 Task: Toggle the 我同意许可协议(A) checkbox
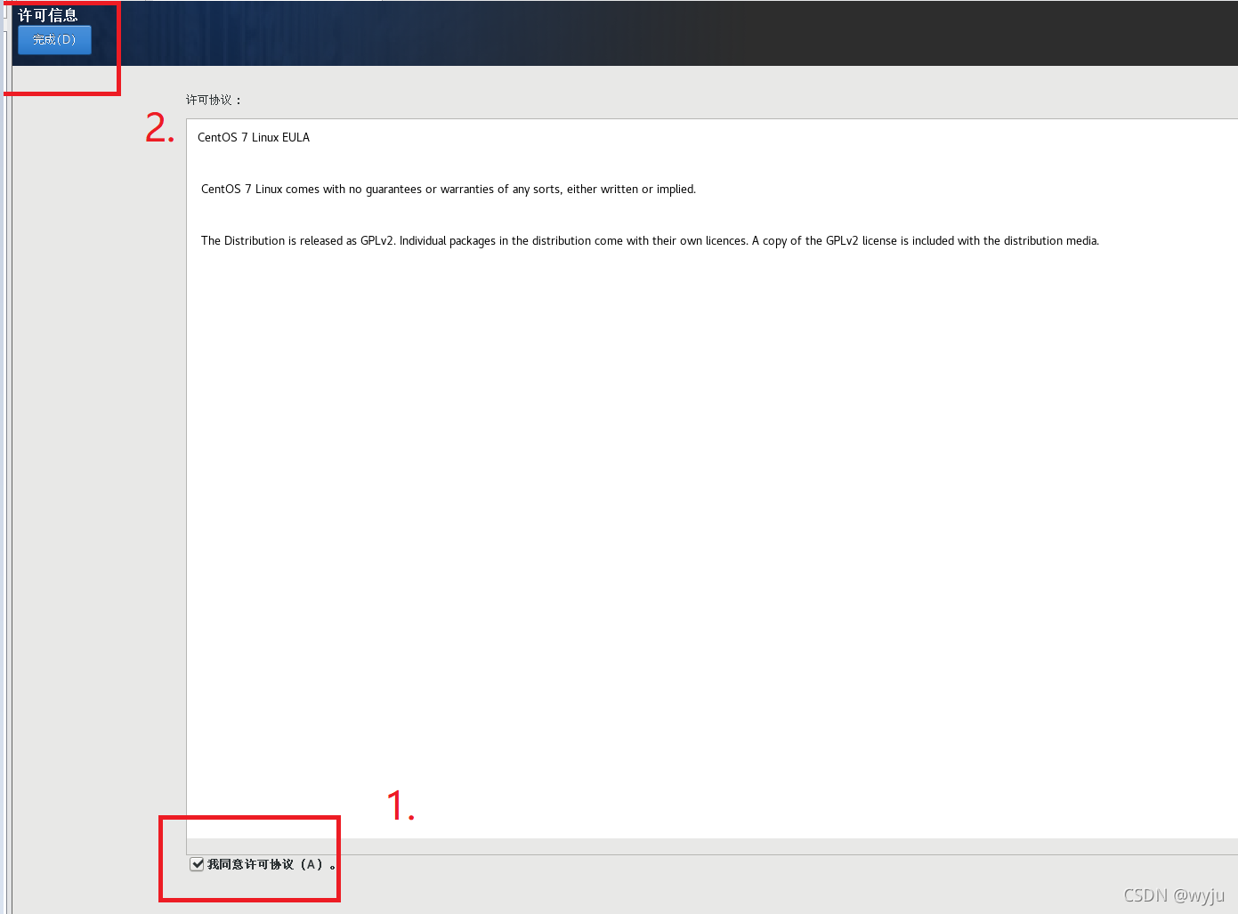click(197, 864)
